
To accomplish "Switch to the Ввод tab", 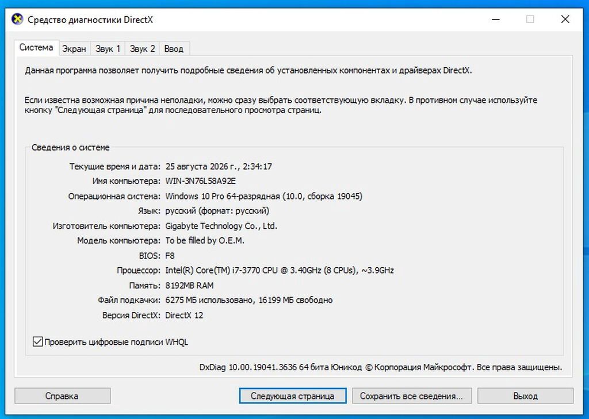I will point(174,48).
